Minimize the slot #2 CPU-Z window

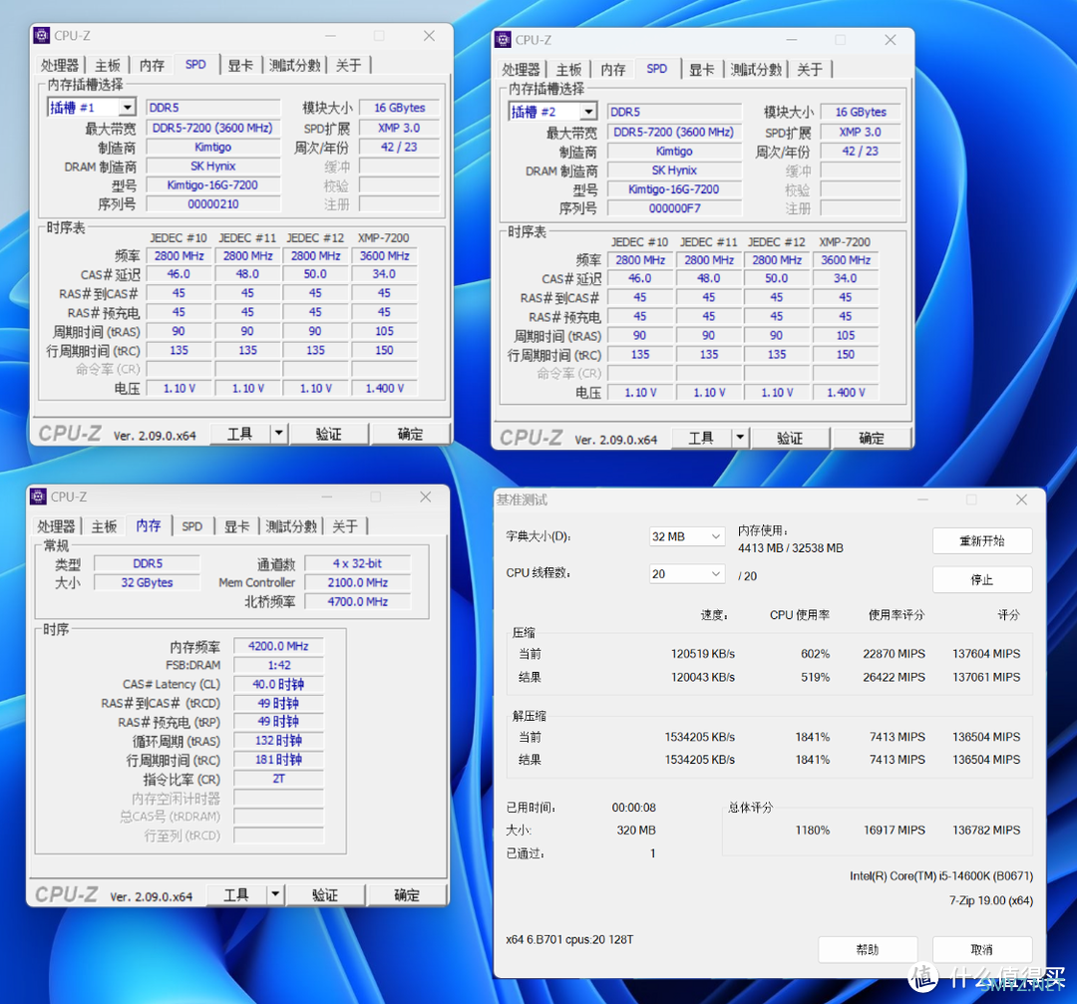point(791,40)
